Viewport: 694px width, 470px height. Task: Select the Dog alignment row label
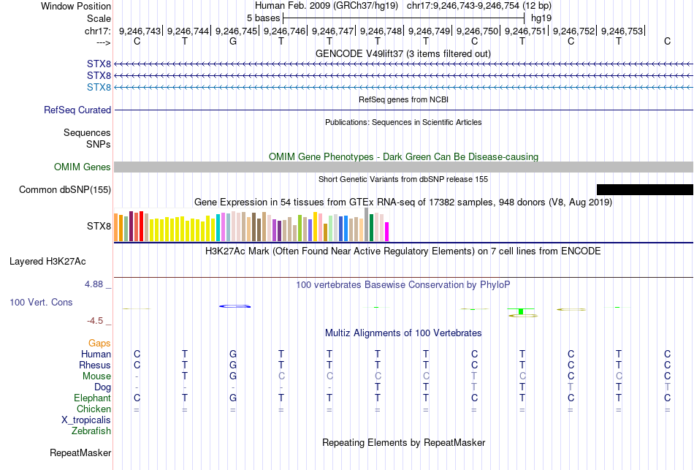pos(102,387)
